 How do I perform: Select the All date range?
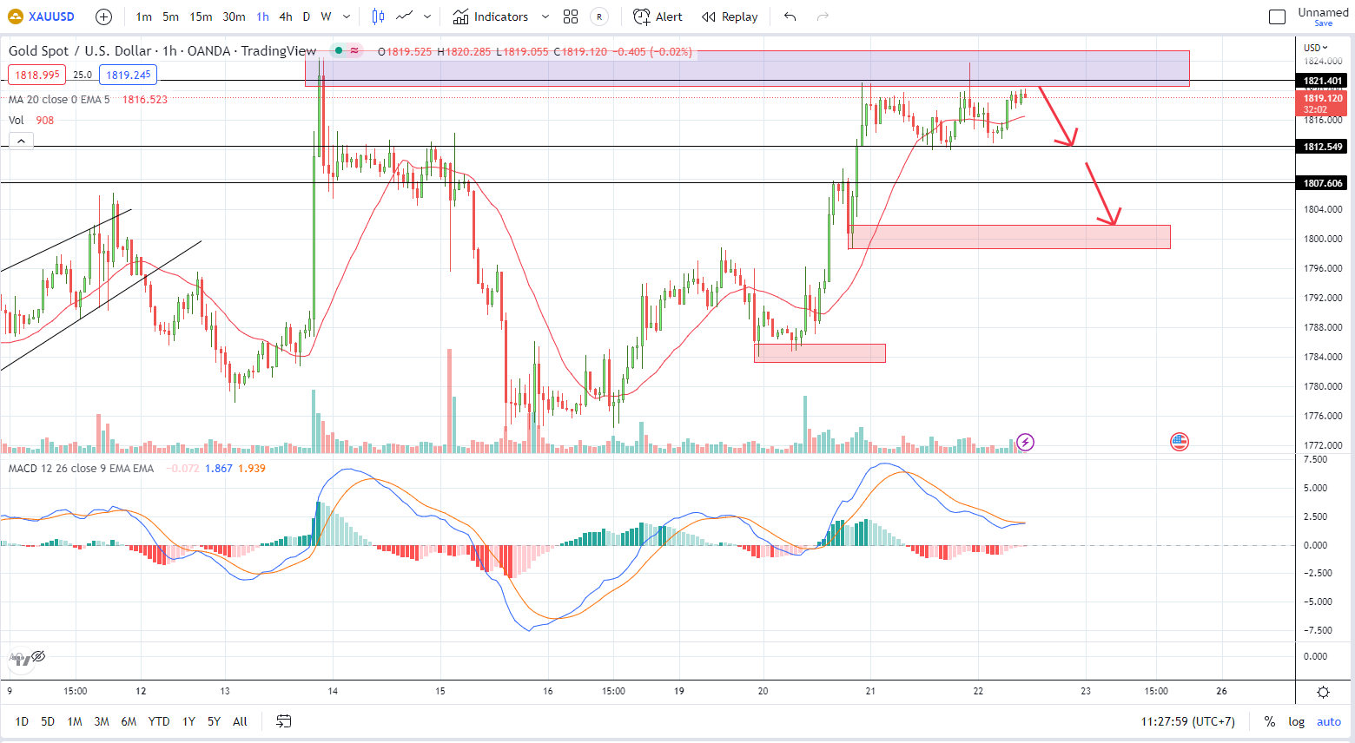241,721
